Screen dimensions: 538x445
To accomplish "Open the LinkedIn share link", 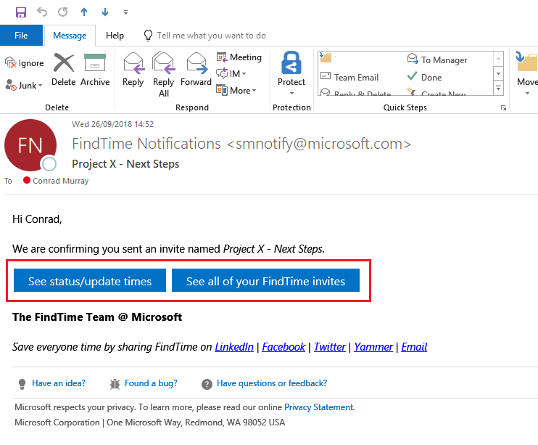I will tap(234, 347).
